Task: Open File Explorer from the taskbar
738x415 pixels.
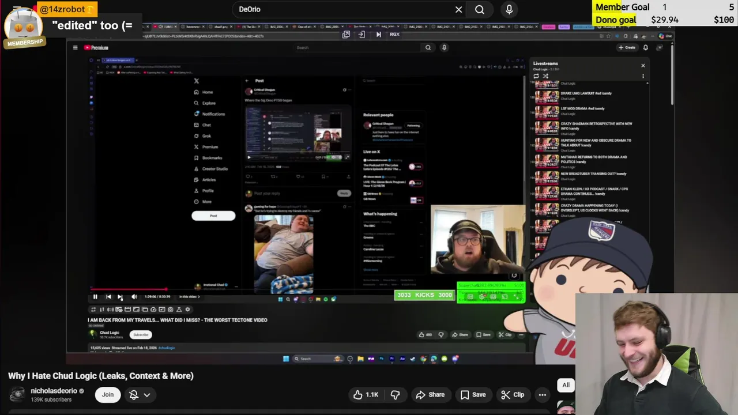Action: [360, 359]
